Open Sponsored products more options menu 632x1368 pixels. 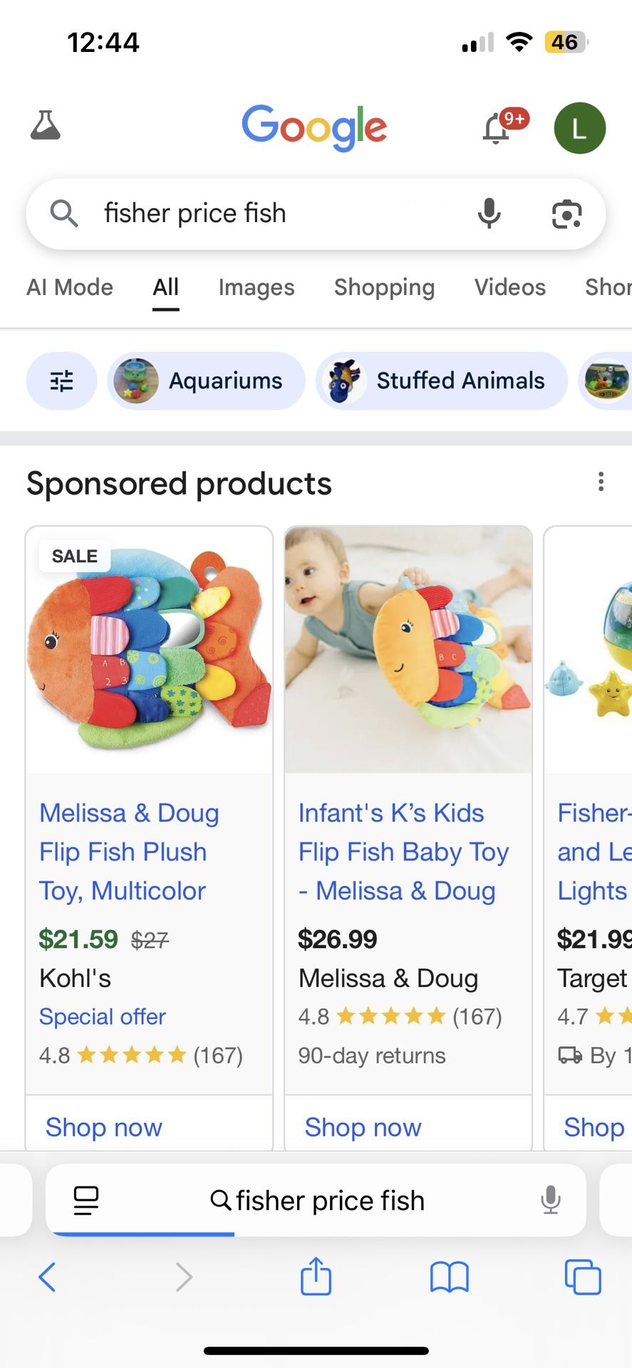(x=601, y=482)
